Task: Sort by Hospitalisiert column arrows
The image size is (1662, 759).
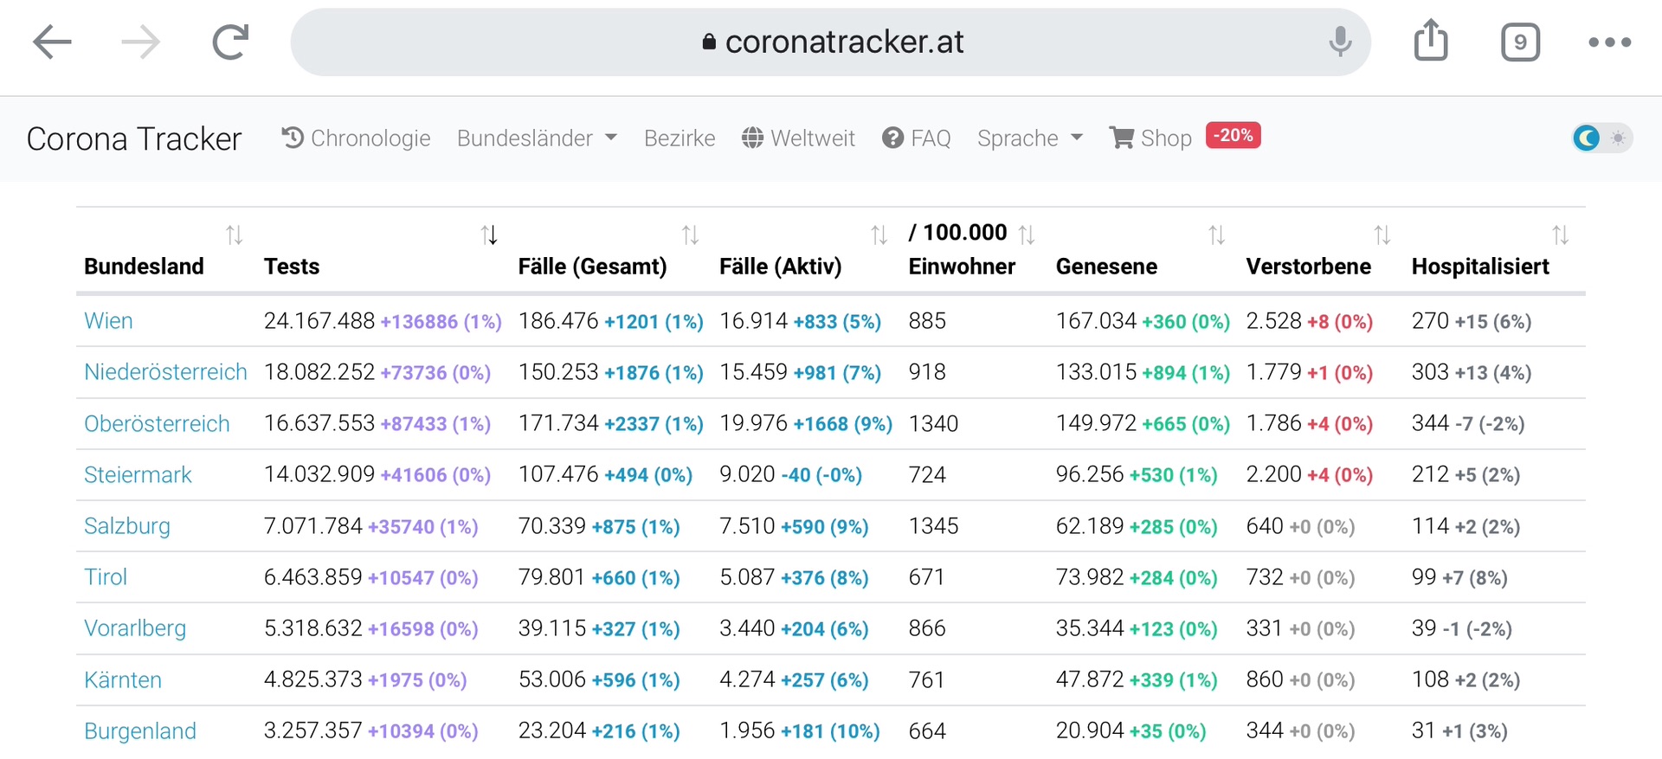Action: (x=1560, y=235)
